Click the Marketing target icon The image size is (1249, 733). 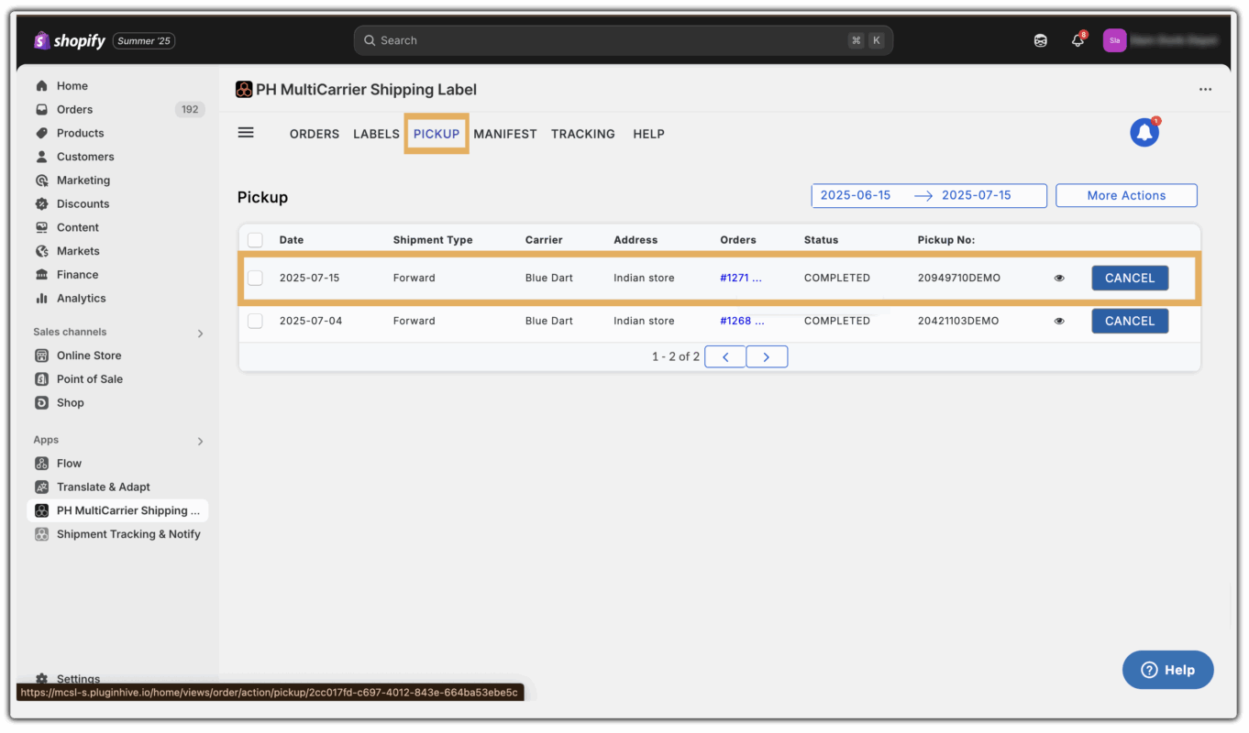41,181
